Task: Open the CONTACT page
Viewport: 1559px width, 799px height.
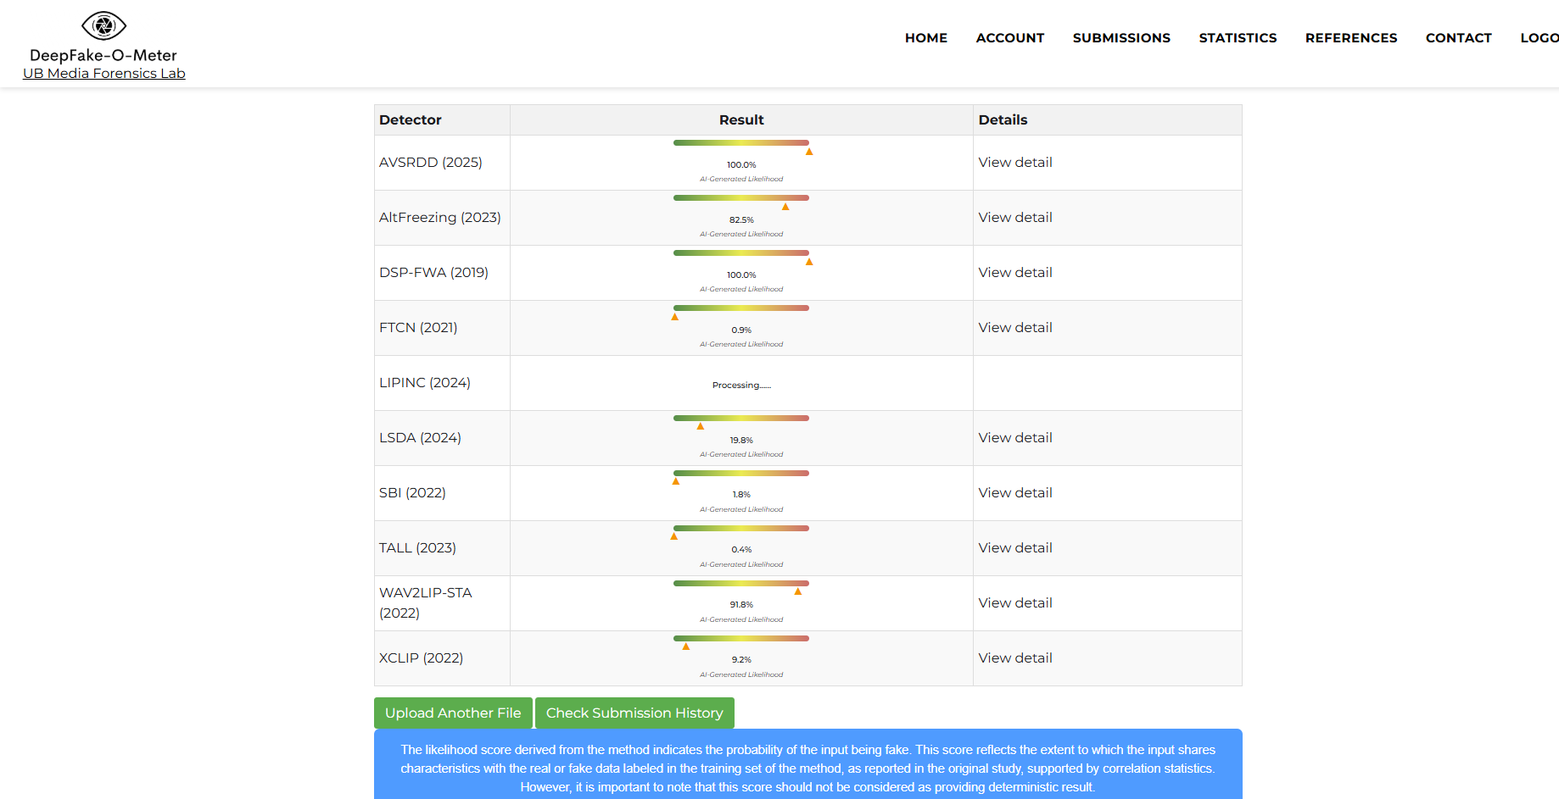Action: click(1458, 38)
